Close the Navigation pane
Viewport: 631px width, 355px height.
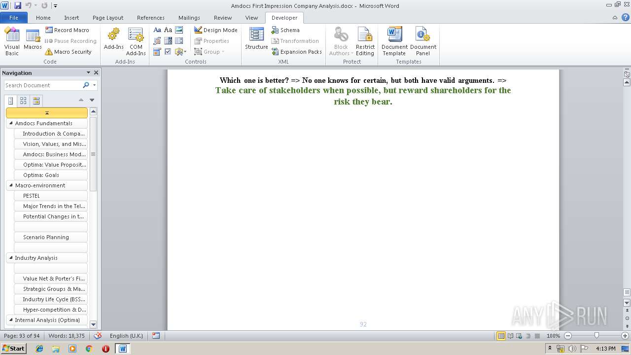(x=96, y=72)
